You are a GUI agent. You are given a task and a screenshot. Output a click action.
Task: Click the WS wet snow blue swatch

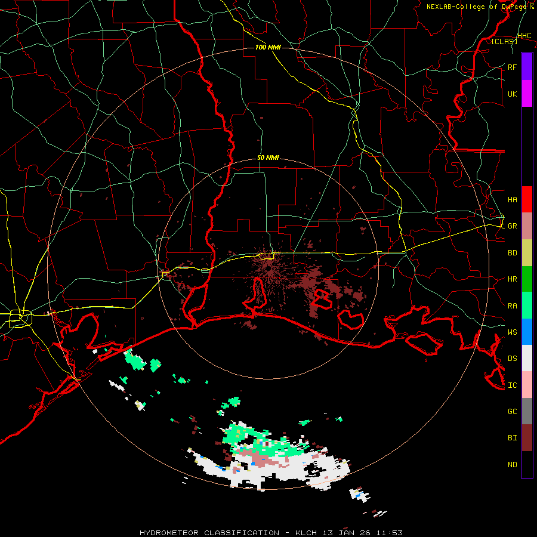527,332
